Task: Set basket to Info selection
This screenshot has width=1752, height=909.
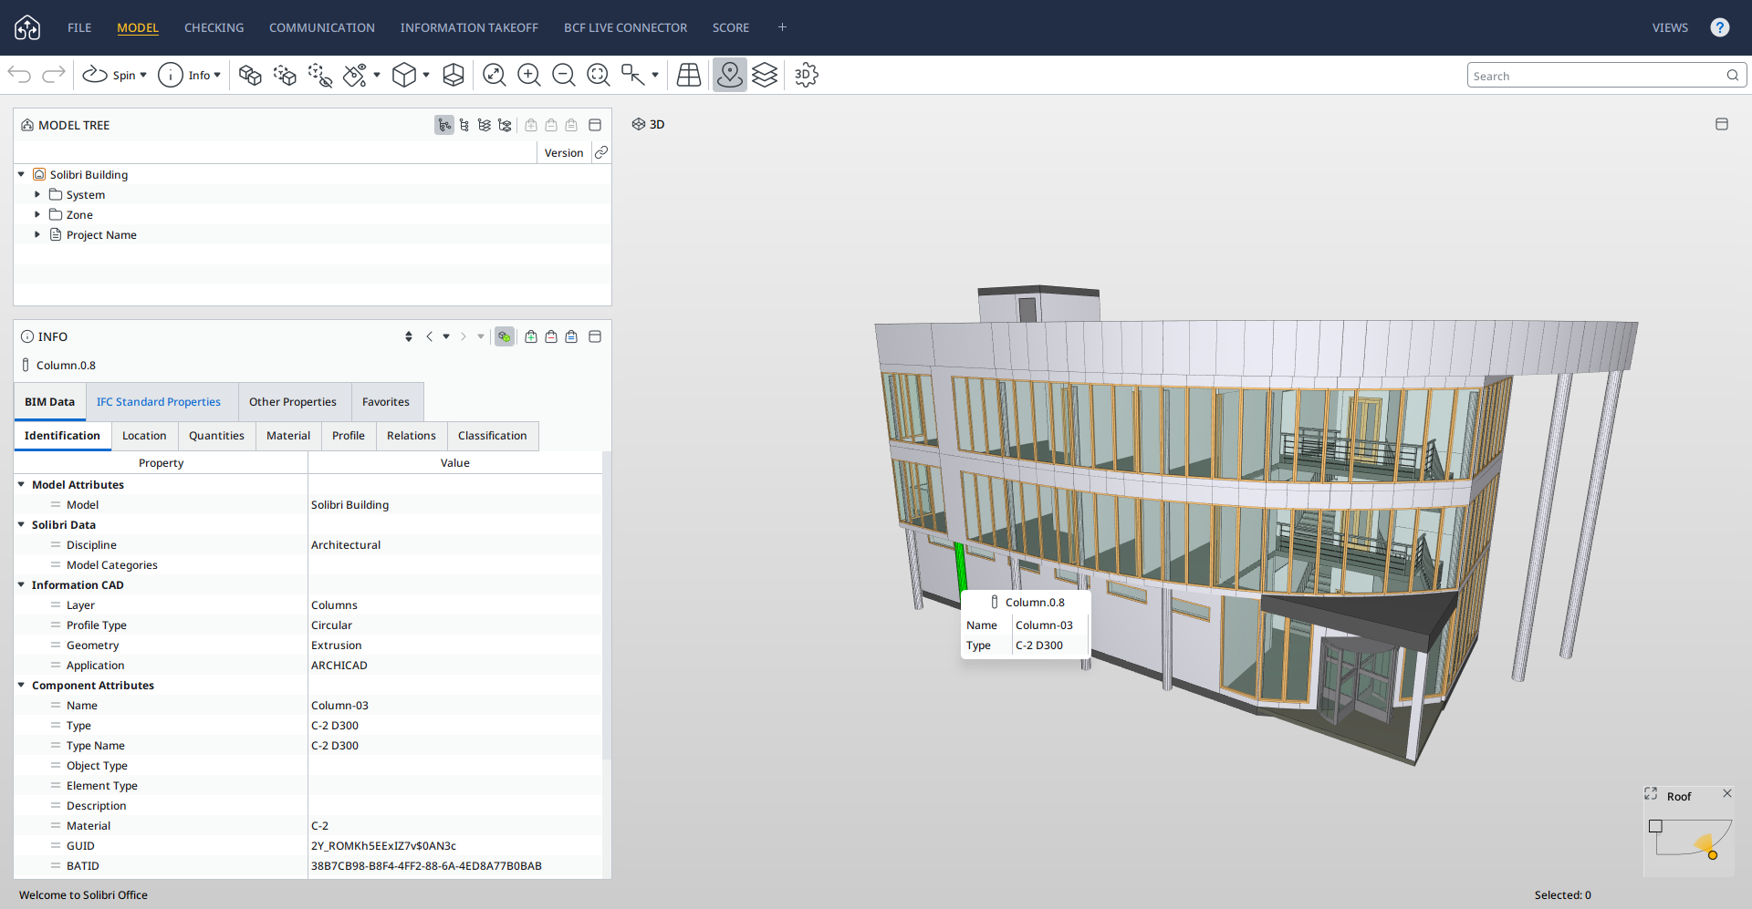Action: point(571,336)
